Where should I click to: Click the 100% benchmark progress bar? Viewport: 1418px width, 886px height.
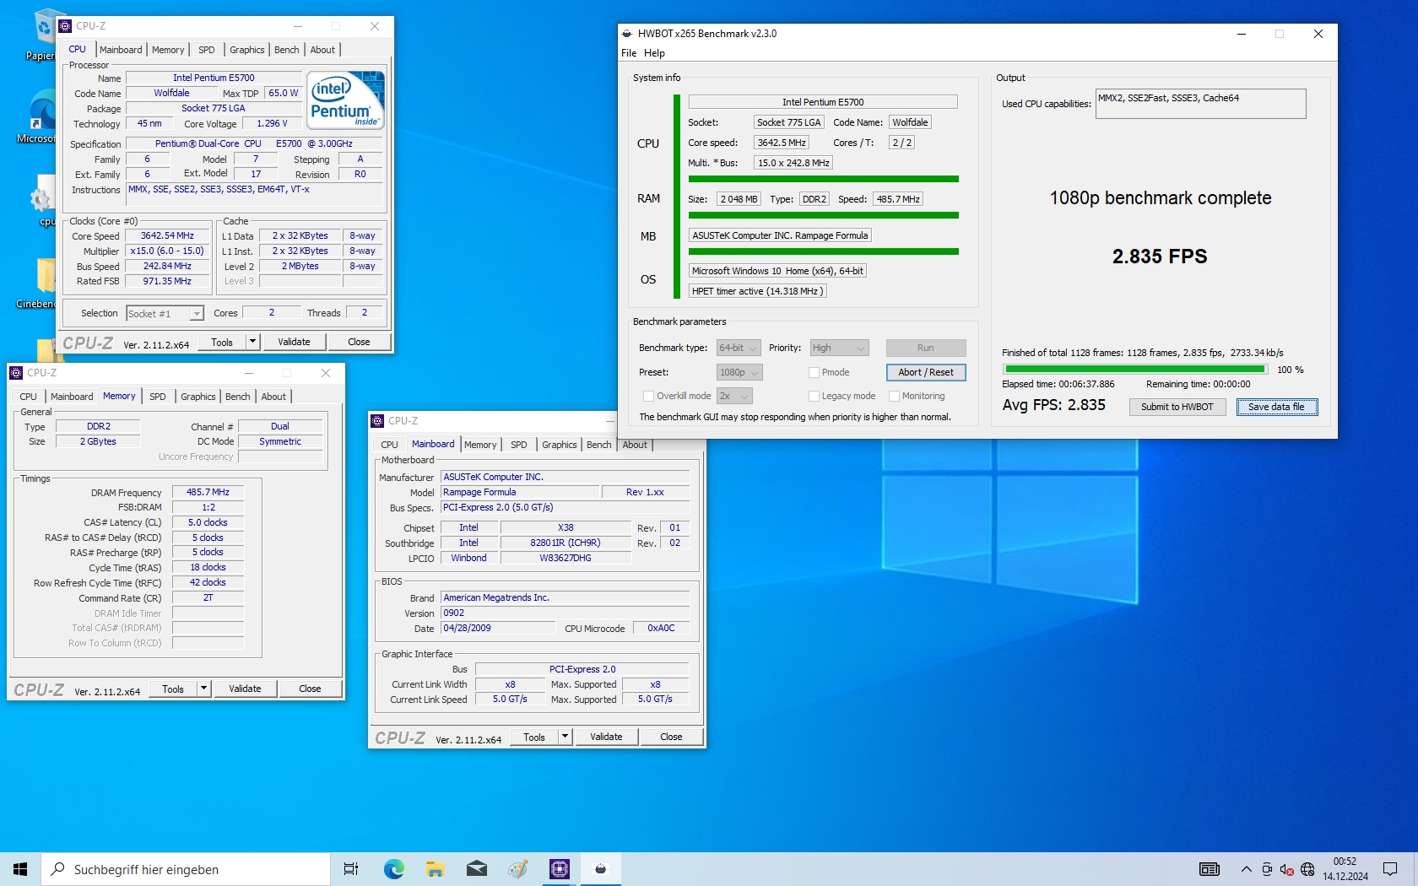tap(1135, 369)
